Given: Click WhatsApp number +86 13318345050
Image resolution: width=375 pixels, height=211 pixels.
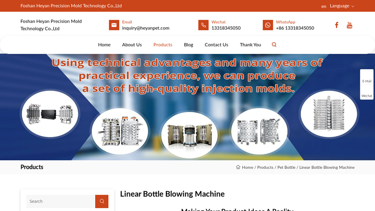Looking at the screenshot, I should pos(295,28).
